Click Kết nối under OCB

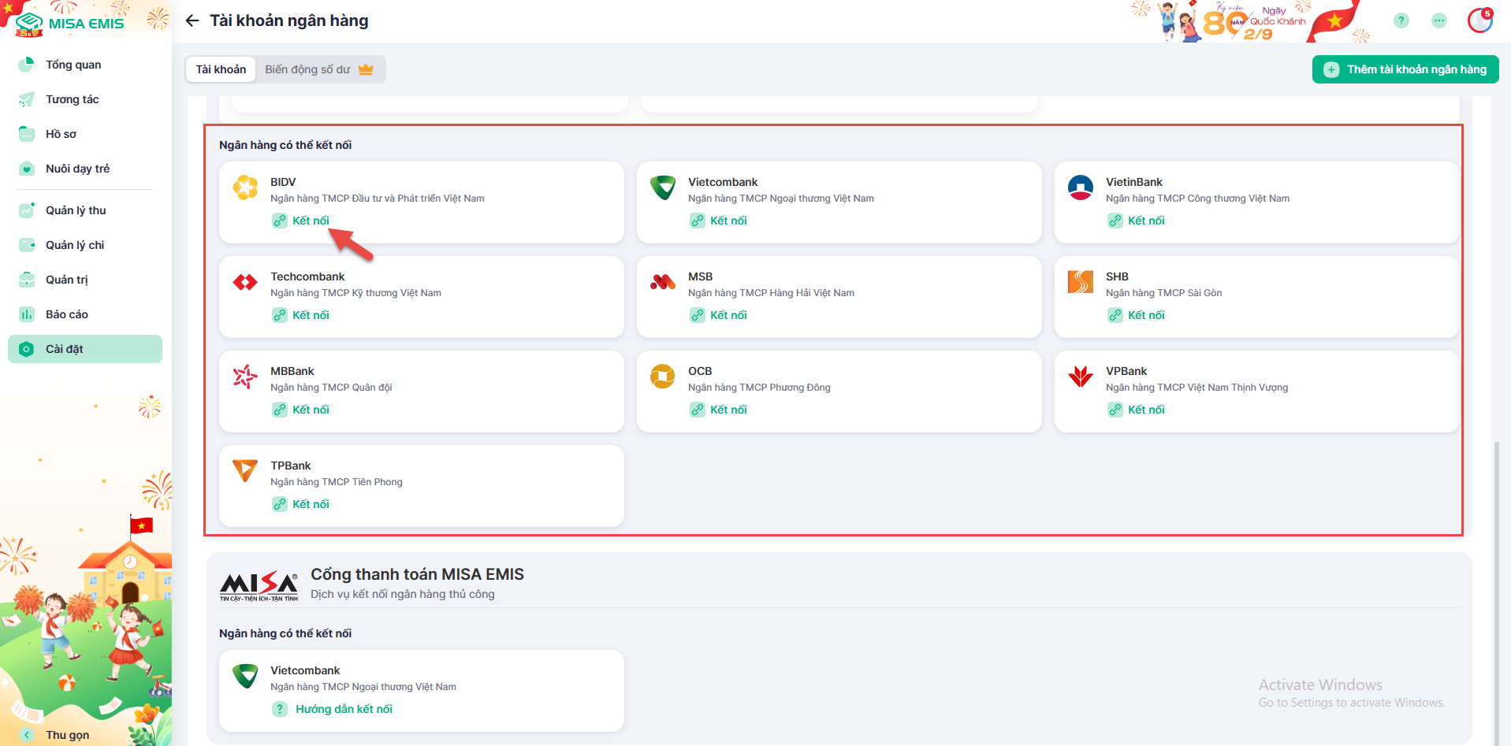(719, 410)
